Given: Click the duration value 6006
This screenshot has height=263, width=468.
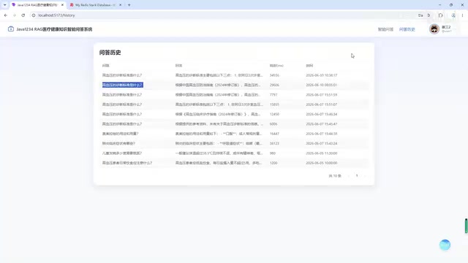Looking at the screenshot, I should click(x=273, y=124).
